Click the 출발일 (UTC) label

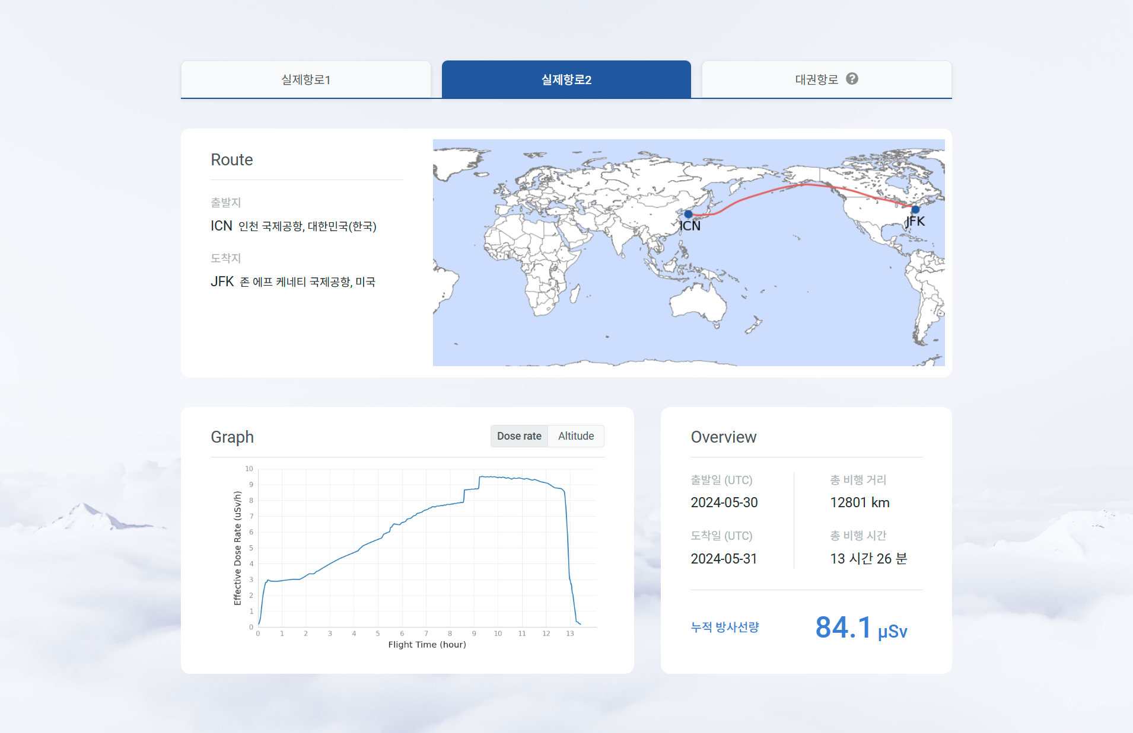(x=721, y=480)
